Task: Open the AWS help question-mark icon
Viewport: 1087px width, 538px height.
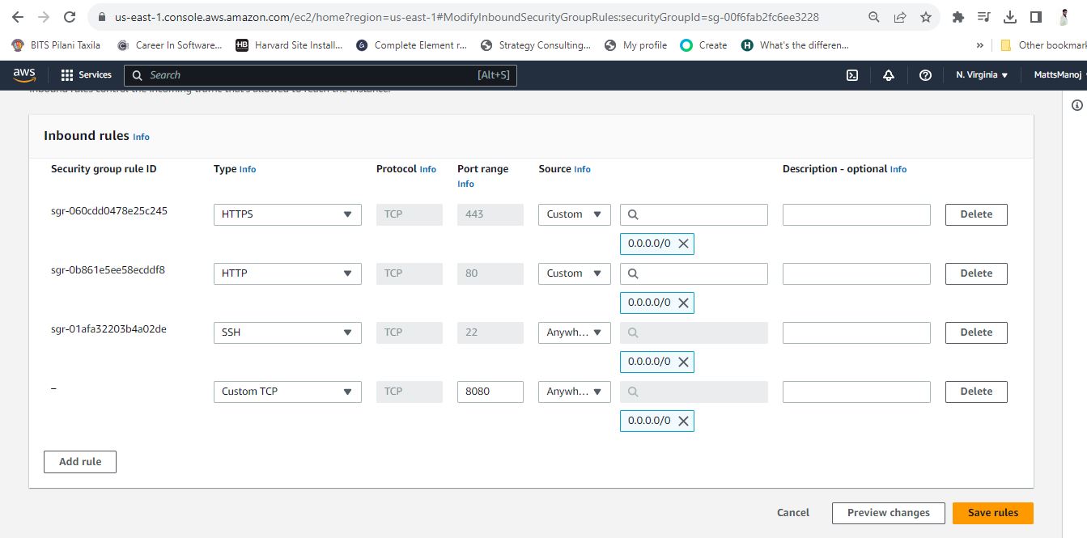Action: click(925, 75)
